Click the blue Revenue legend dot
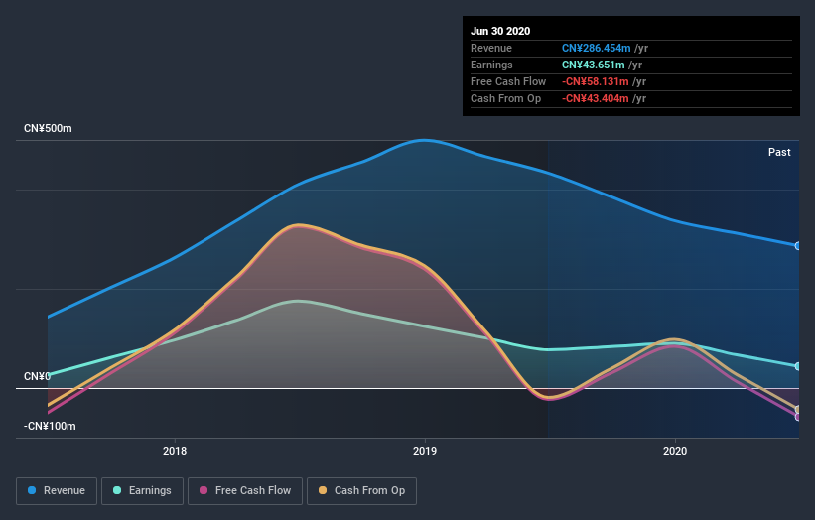This screenshot has height=520, width=815. click(32, 490)
